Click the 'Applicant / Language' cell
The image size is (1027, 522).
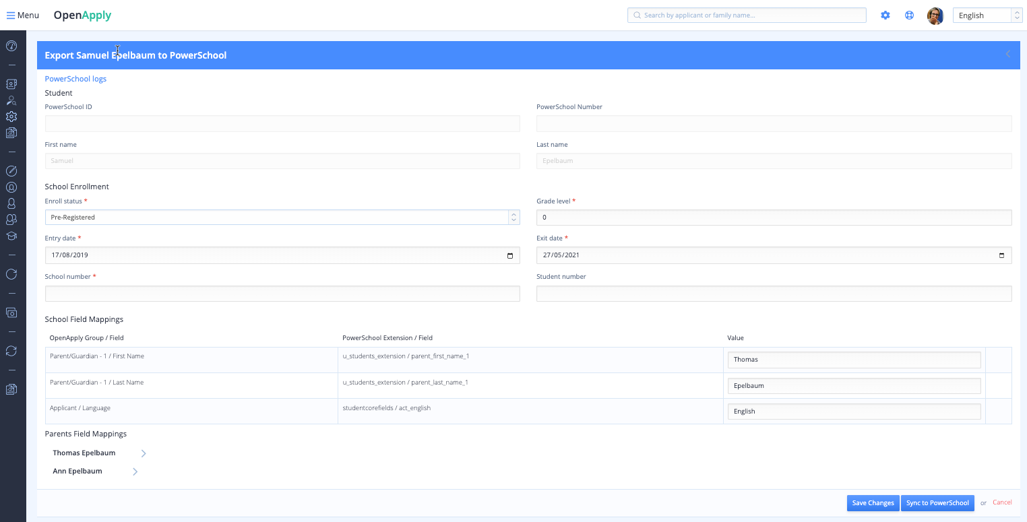191,412
